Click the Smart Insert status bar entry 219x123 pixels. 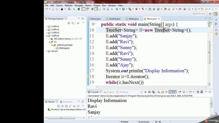[144, 122]
